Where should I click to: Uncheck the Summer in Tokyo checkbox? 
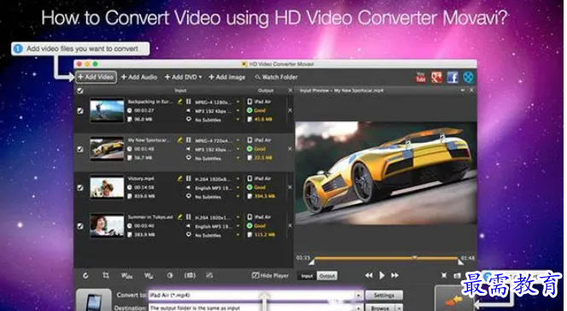[x=80, y=226]
